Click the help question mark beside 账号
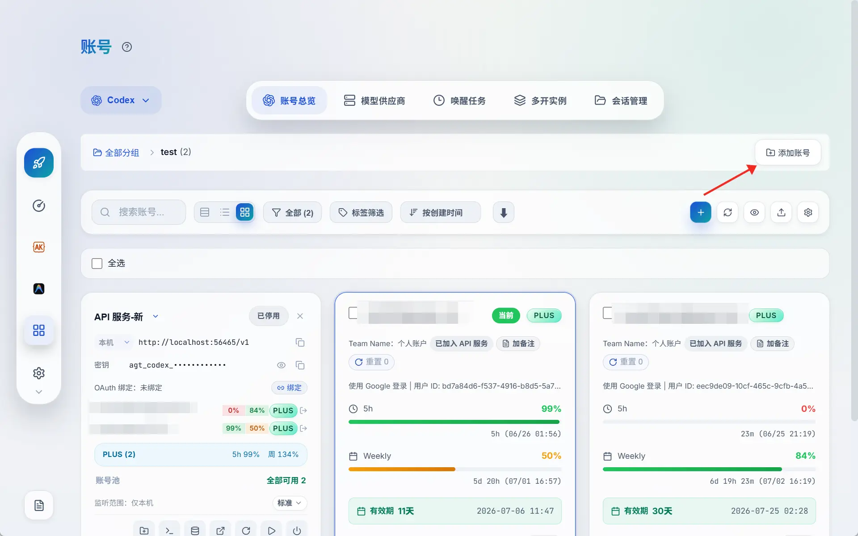Image resolution: width=858 pixels, height=536 pixels. click(x=127, y=47)
